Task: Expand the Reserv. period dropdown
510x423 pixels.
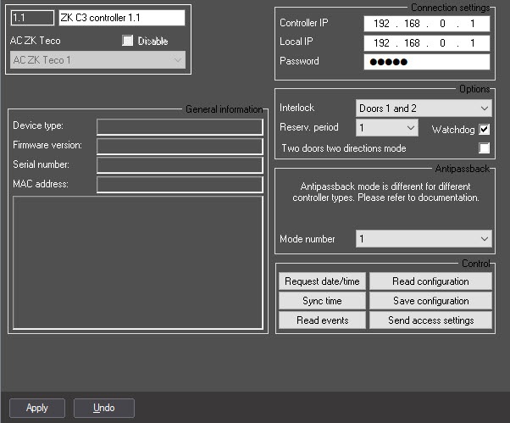Action: coord(386,128)
